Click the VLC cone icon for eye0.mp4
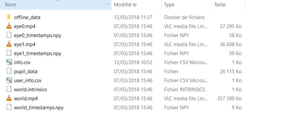This screenshot has height=129, width=285. tap(9, 26)
